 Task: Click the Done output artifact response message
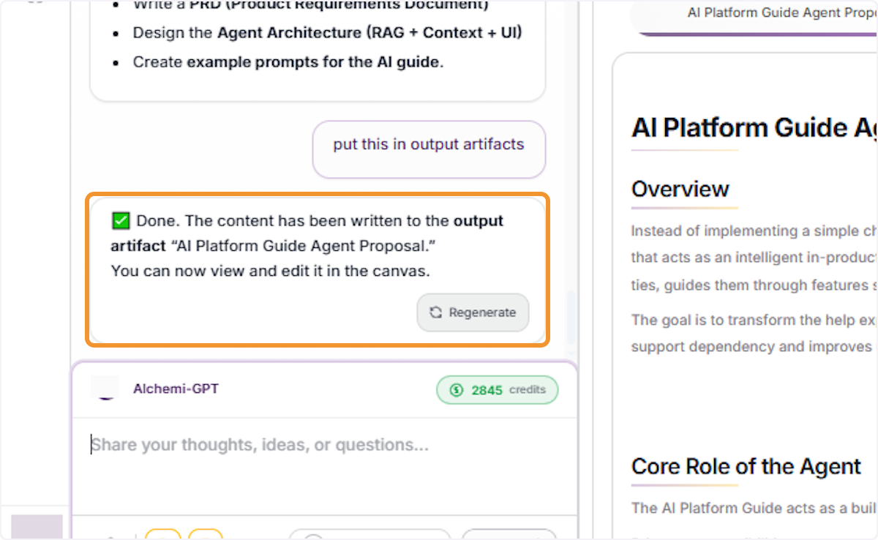tap(318, 269)
